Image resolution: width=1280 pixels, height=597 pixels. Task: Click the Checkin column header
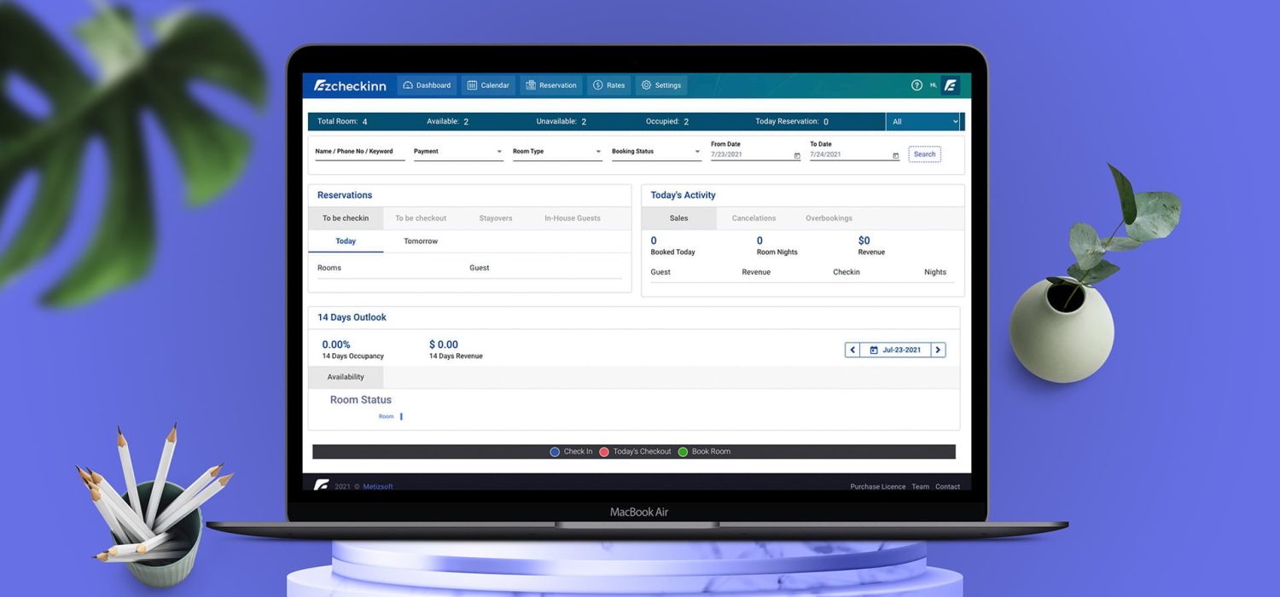coord(847,272)
